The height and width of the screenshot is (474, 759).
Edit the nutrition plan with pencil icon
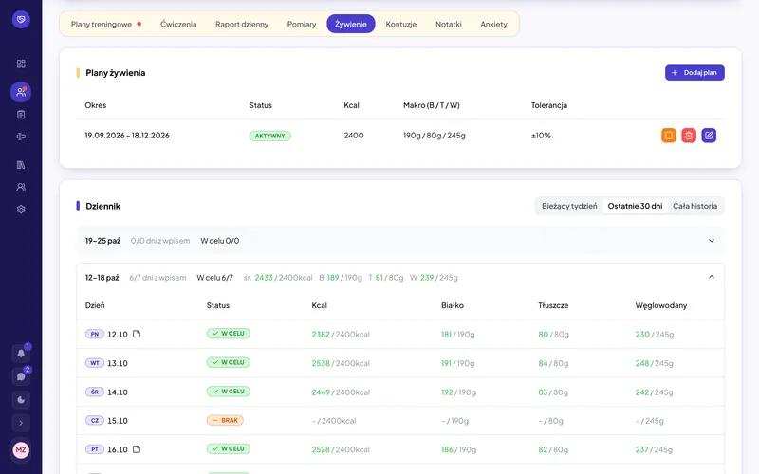709,136
